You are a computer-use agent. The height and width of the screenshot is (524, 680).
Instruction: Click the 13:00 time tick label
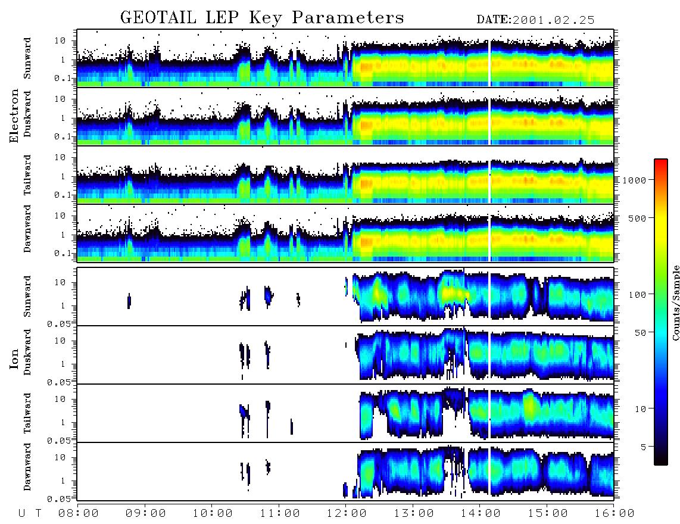click(414, 513)
